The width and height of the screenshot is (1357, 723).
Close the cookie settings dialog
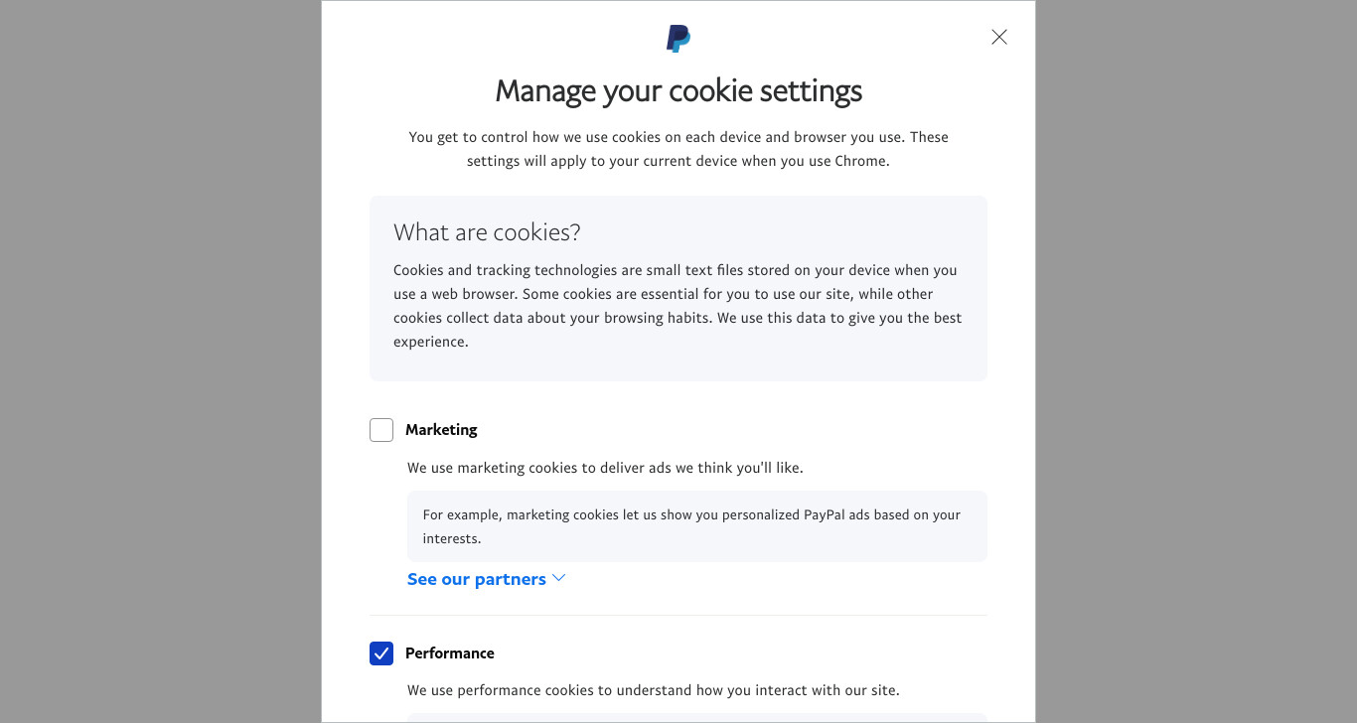pos(999,37)
